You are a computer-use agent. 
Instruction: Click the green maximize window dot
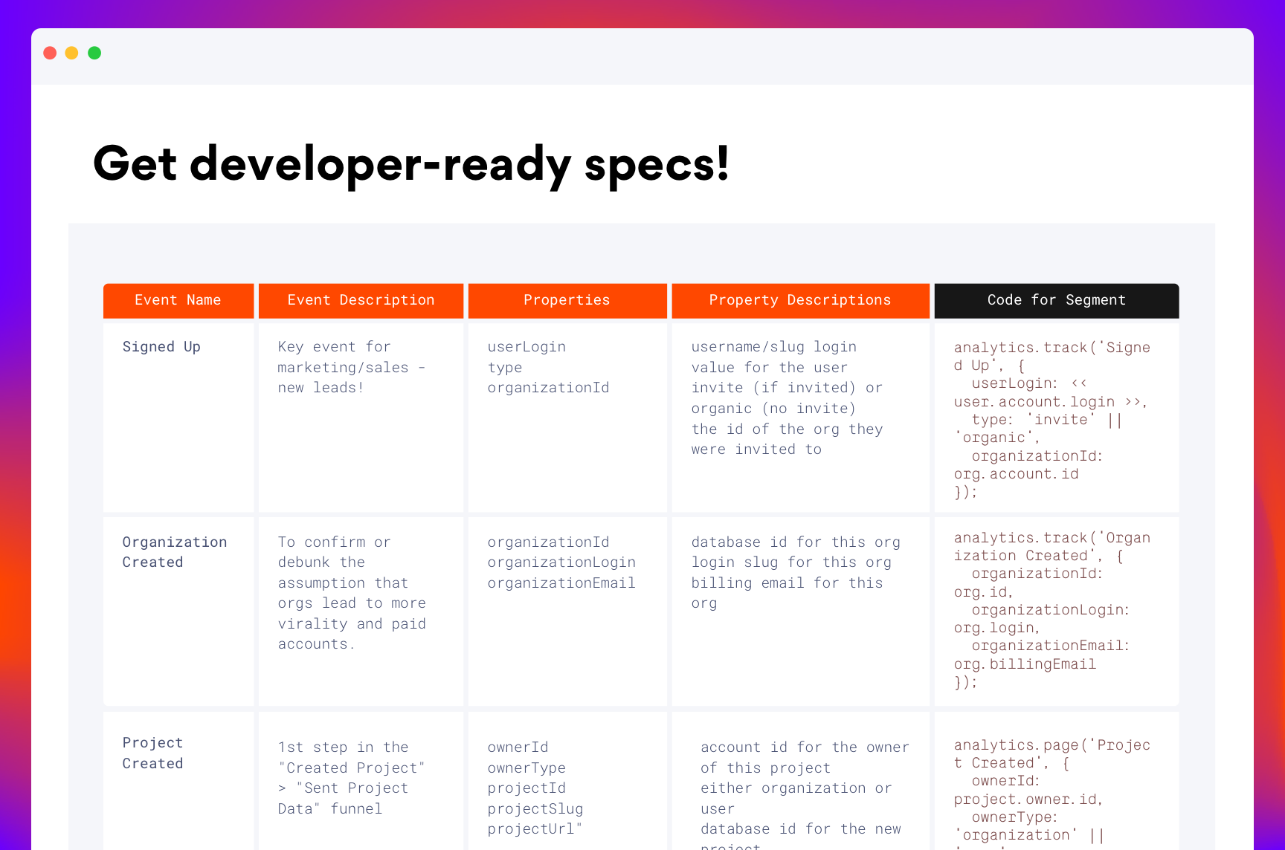coord(94,53)
